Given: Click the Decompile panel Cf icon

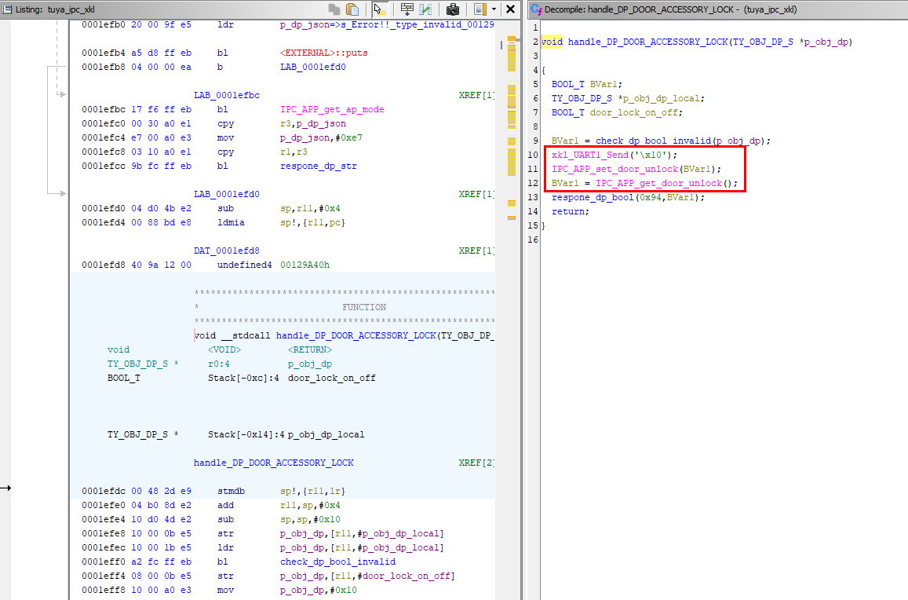Looking at the screenshot, I should pos(535,9).
